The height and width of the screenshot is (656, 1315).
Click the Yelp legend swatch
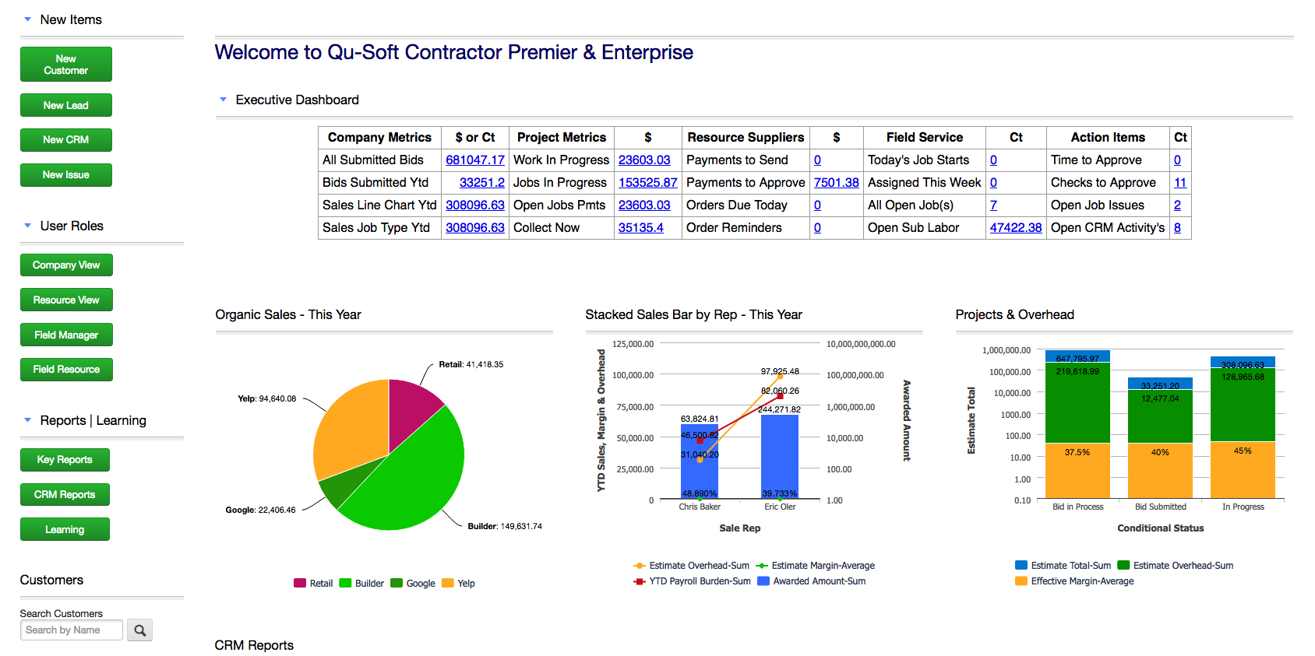pos(448,584)
